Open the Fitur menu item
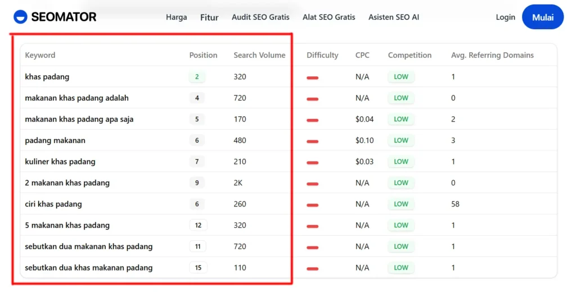Viewport: 576px width, 293px height. pos(209,17)
